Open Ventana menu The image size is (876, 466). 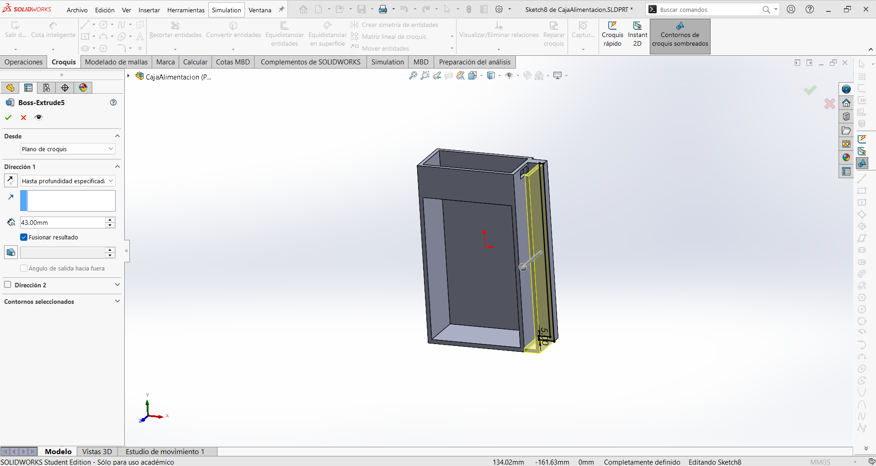[260, 10]
